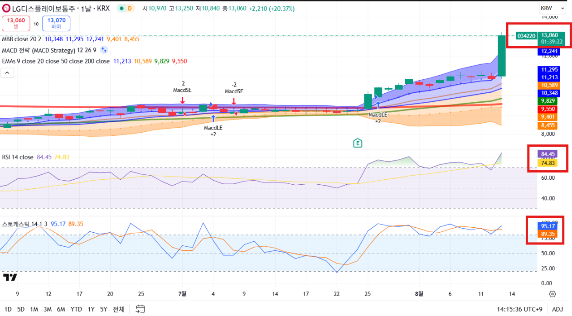572x316 pixels.
Task: Open the earnings 'E' marker
Action: pyautogui.click(x=357, y=143)
